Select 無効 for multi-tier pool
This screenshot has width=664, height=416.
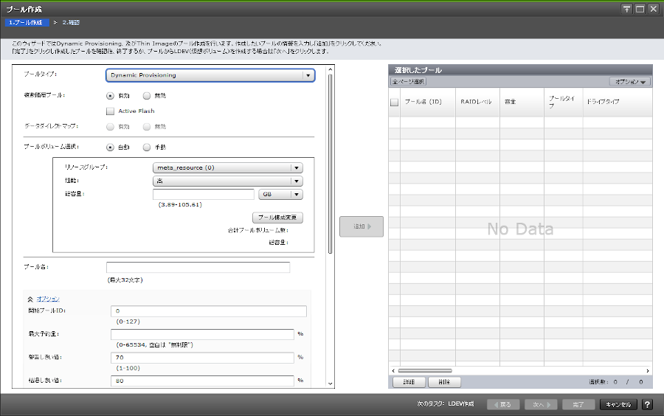[147, 95]
